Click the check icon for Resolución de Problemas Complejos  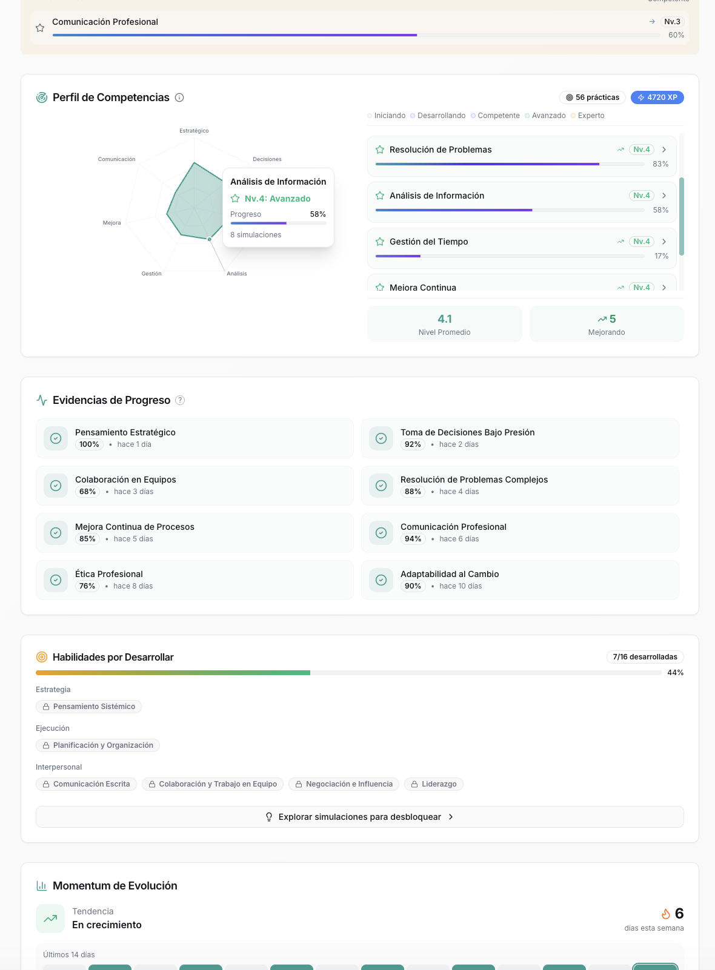click(381, 486)
